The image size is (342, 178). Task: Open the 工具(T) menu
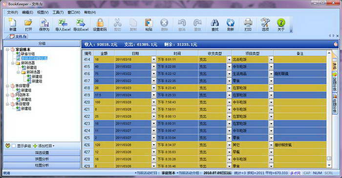coord(58,12)
